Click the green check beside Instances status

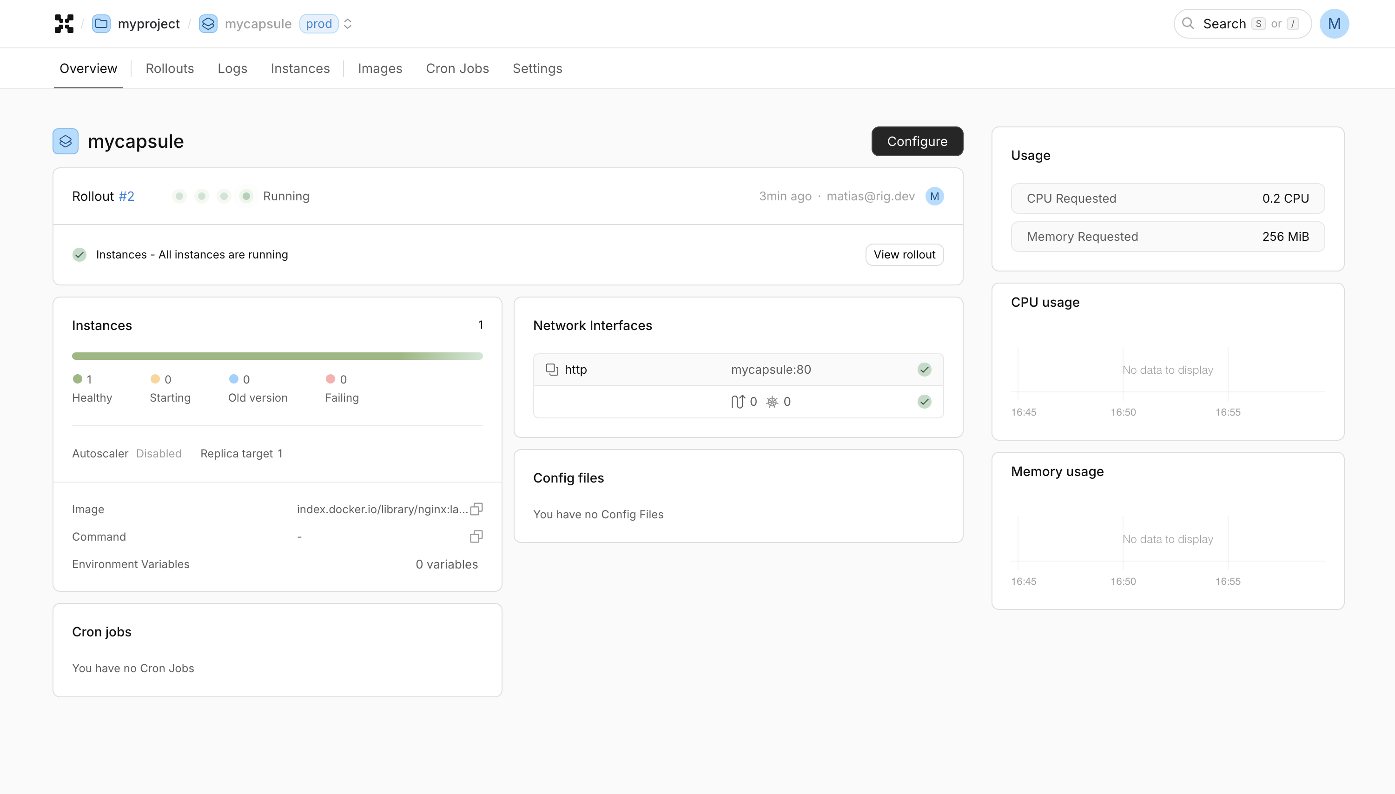tap(79, 255)
